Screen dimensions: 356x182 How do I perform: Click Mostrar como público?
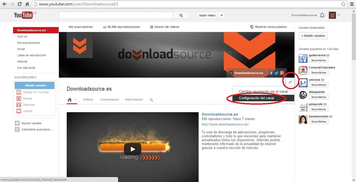point(268,27)
